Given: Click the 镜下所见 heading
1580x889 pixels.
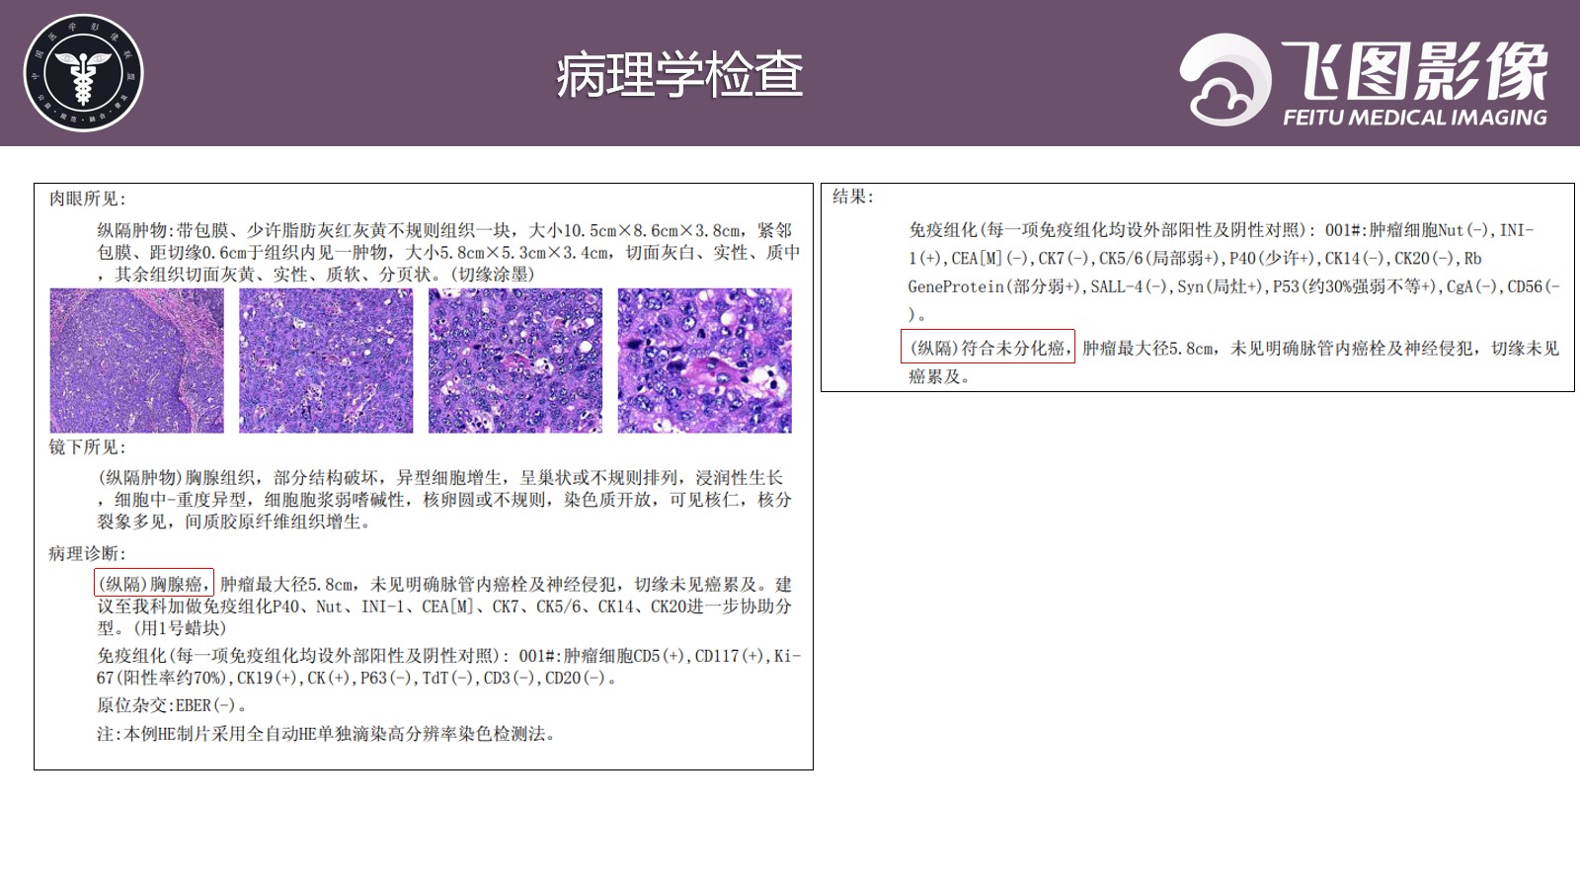Looking at the screenshot, I should [88, 447].
